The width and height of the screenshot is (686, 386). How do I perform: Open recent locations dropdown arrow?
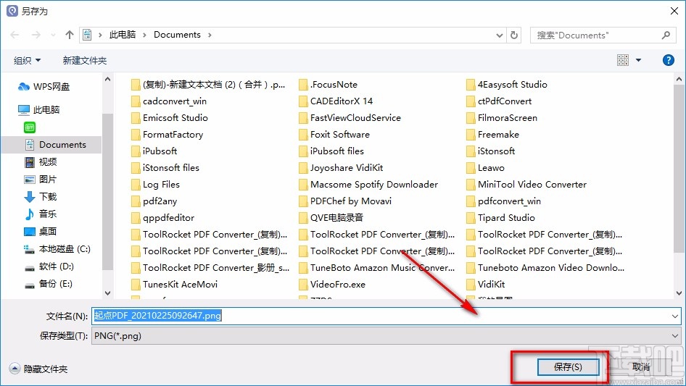click(53, 35)
